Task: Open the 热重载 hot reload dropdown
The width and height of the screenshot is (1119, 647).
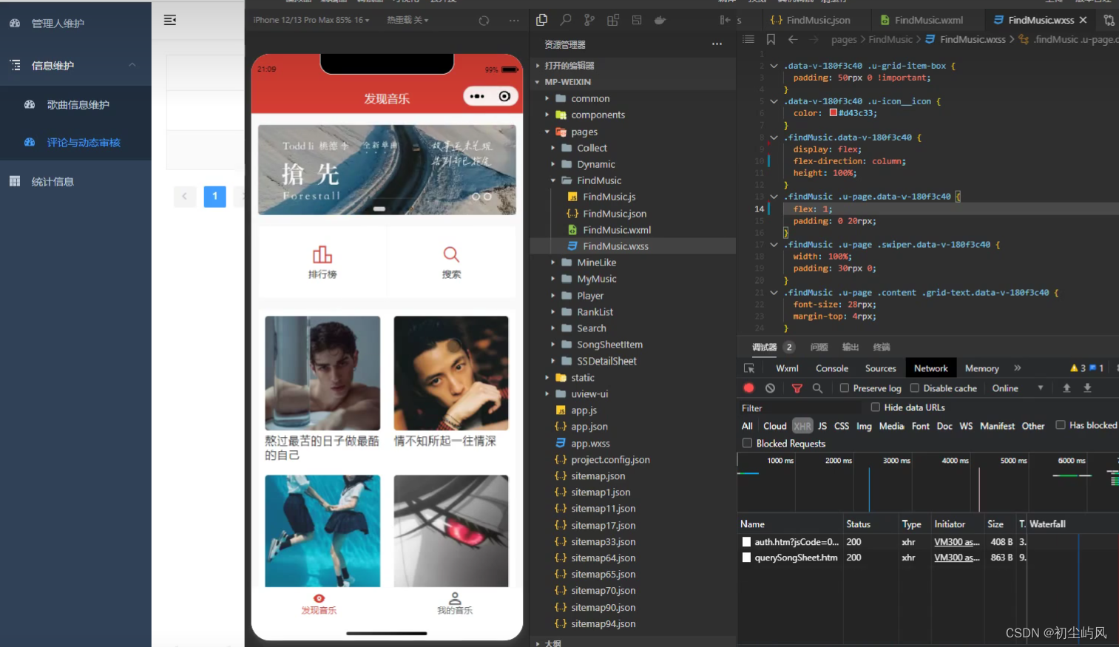Action: (408, 20)
